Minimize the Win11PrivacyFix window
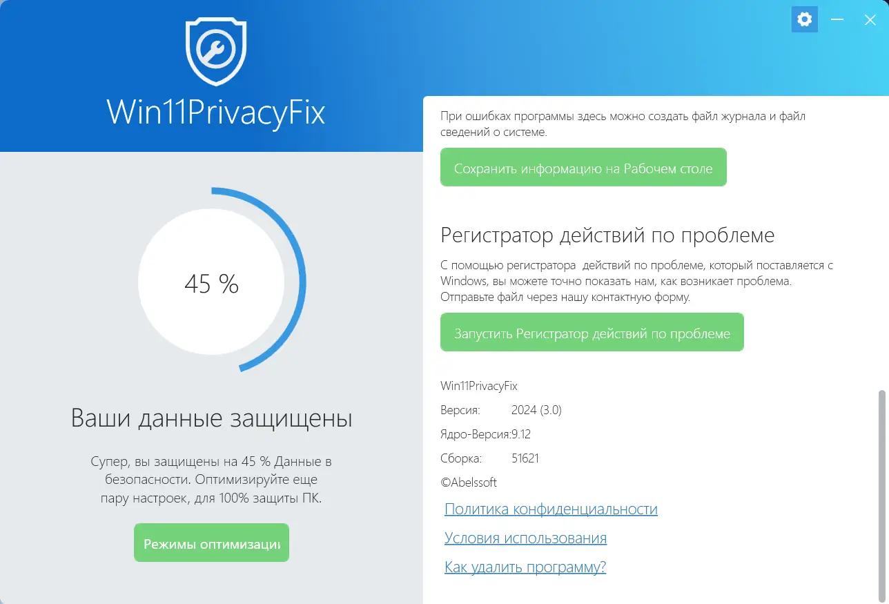 (837, 20)
